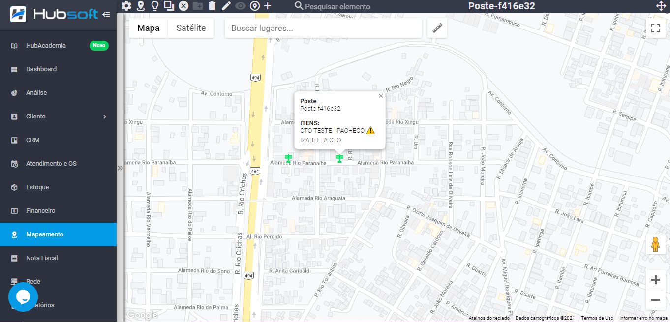Click the Hubsoft logo

click(54, 14)
